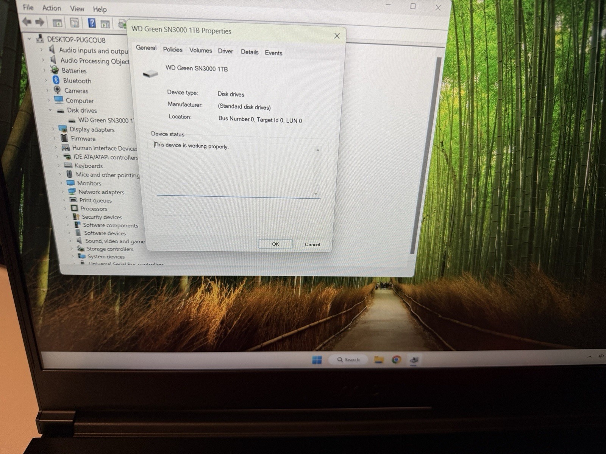Select Sound, video and game controllers row
Screen dimensions: 606x454
[x=111, y=241]
